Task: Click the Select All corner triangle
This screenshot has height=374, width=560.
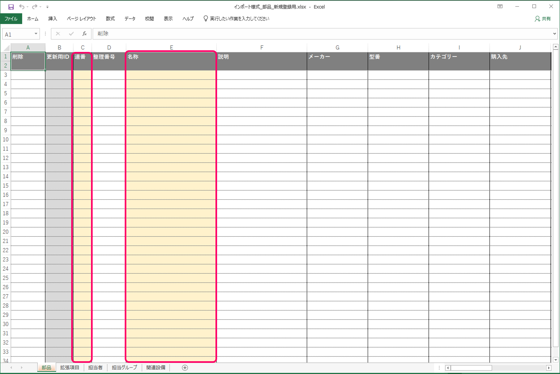Action: [x=6, y=48]
